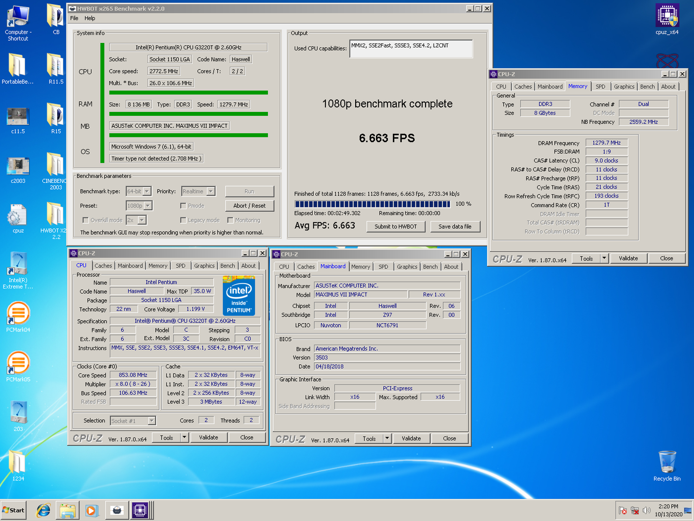
Task: Open the R15 folder icon
Action: click(56, 119)
